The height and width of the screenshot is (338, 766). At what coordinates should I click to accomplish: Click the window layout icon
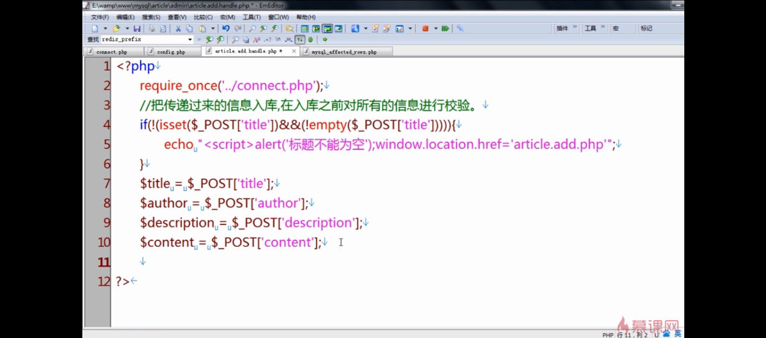coord(399,29)
